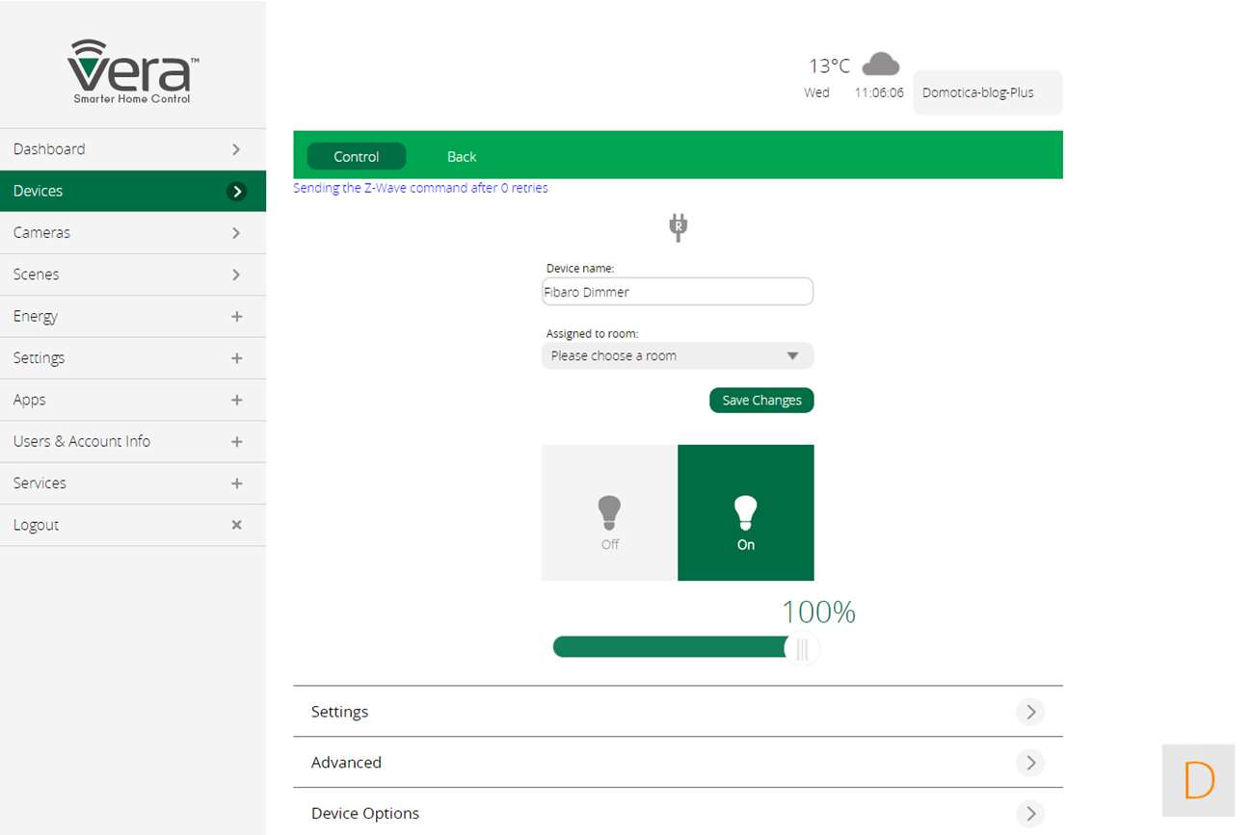Expand the Advanced section
Screen dimensions: 1253x835
[x=677, y=763]
